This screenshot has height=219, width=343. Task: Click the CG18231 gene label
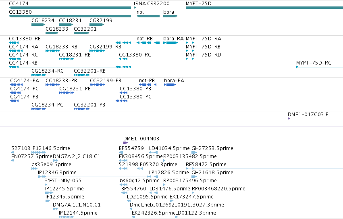point(70,20)
